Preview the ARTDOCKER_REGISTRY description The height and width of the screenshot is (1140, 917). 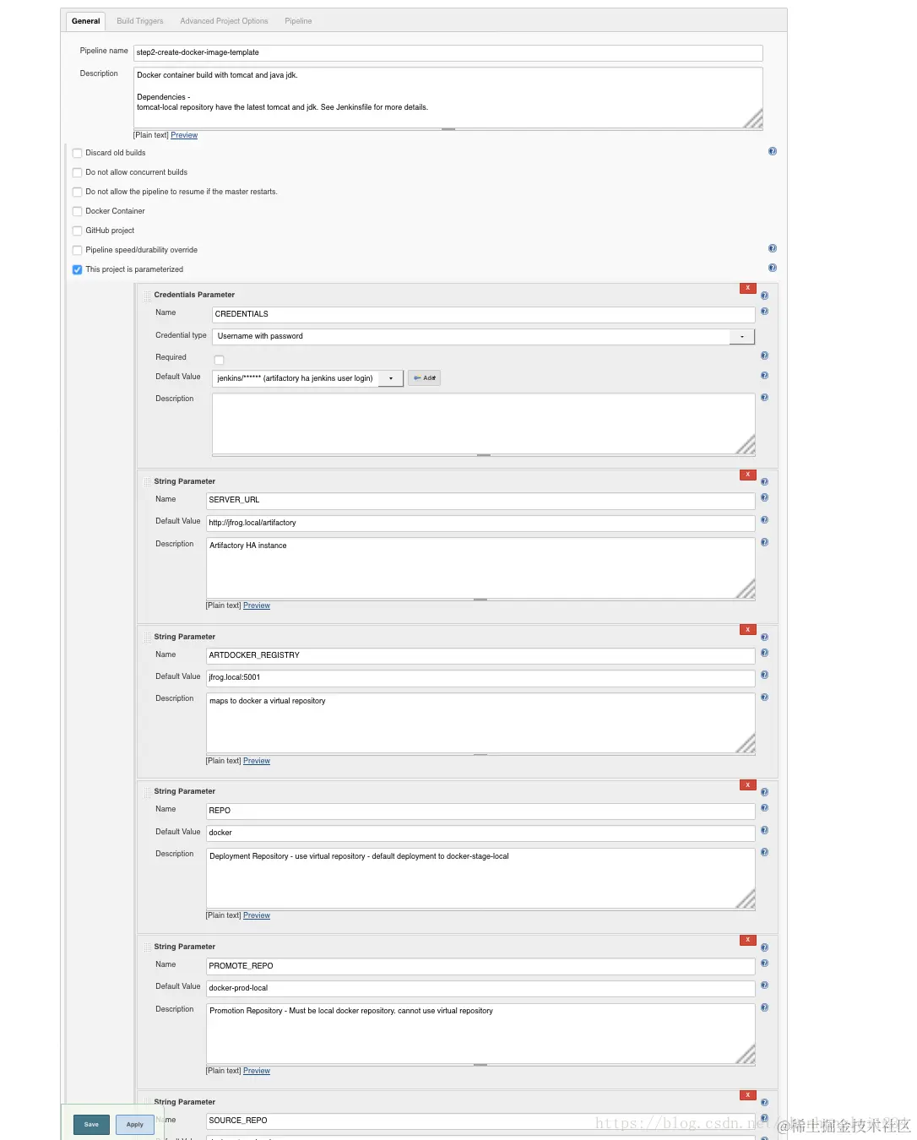(257, 761)
